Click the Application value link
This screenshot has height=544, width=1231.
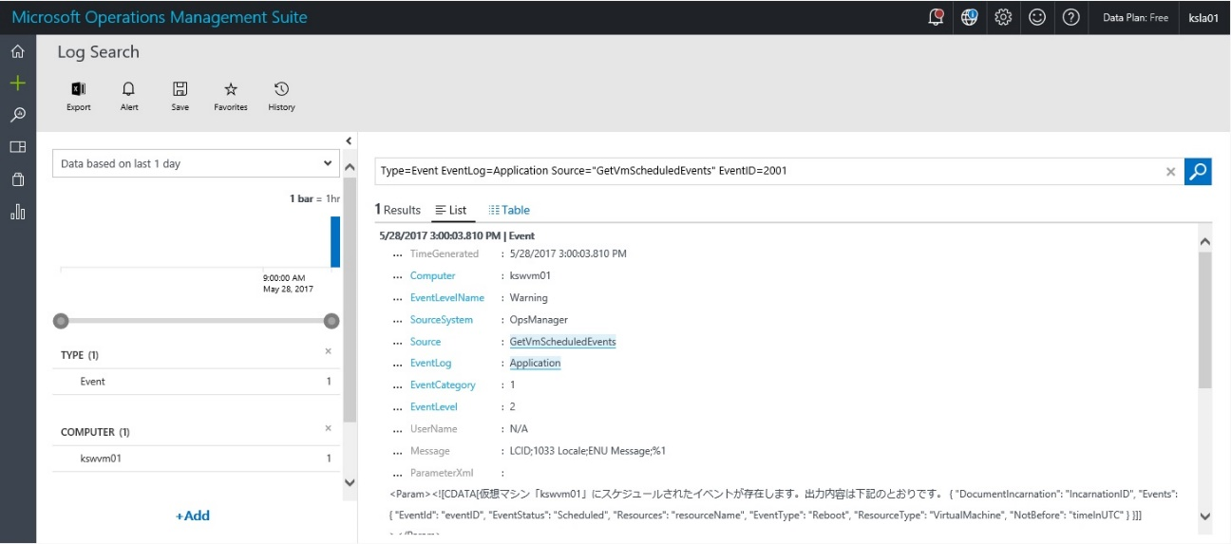click(x=535, y=364)
